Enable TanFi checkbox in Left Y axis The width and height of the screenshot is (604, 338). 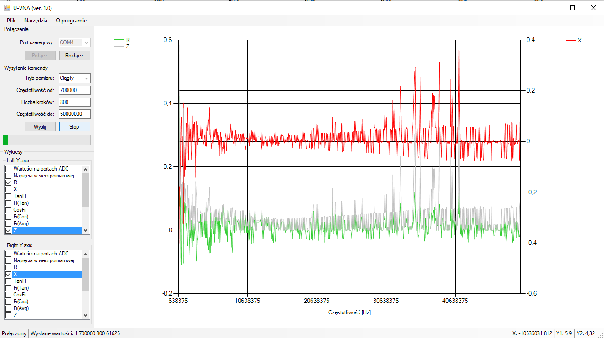8,196
